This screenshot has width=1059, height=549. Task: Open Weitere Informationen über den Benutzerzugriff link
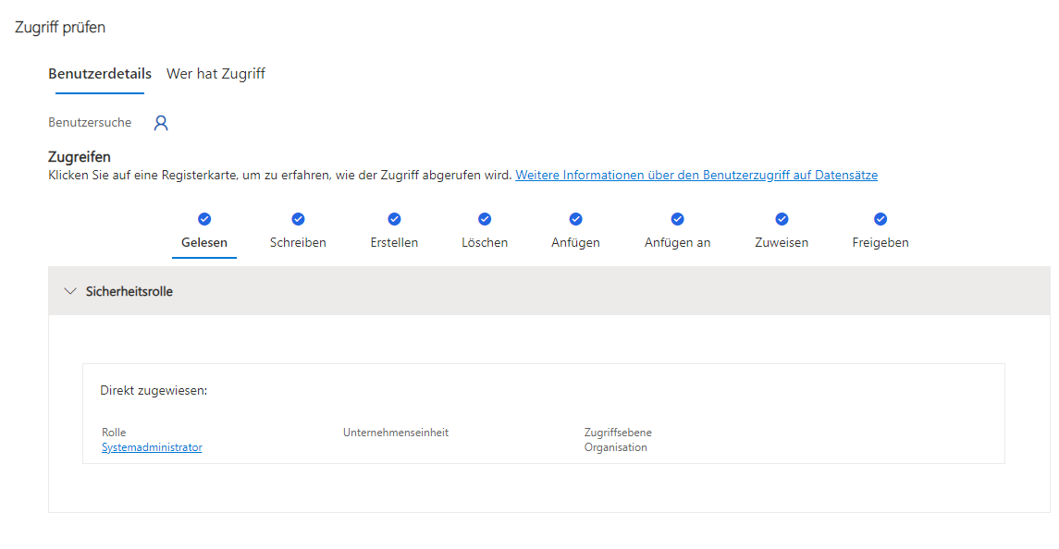pyautogui.click(x=696, y=175)
